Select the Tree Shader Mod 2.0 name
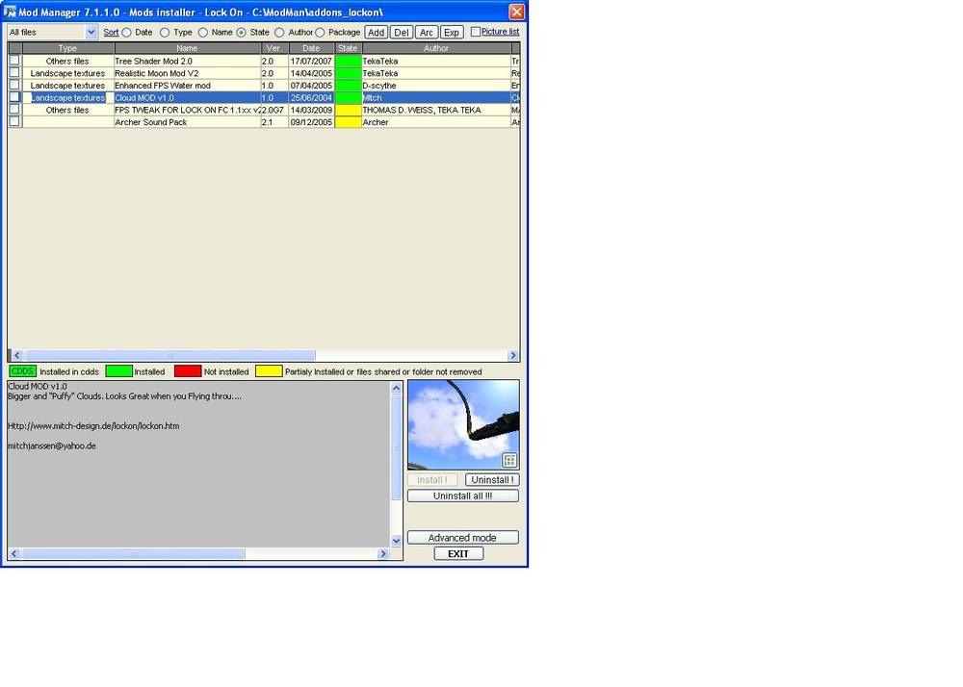 point(188,61)
